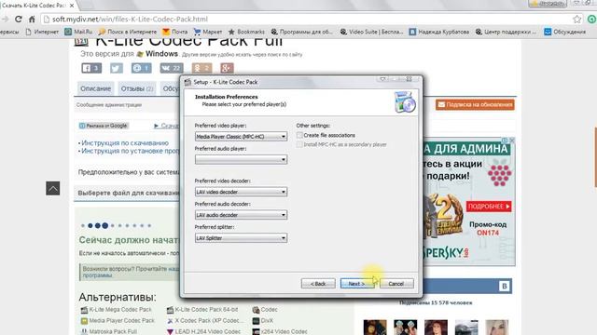Open Preferred video decoder dropdown
Screen dimensions: 597x335
[241, 192]
